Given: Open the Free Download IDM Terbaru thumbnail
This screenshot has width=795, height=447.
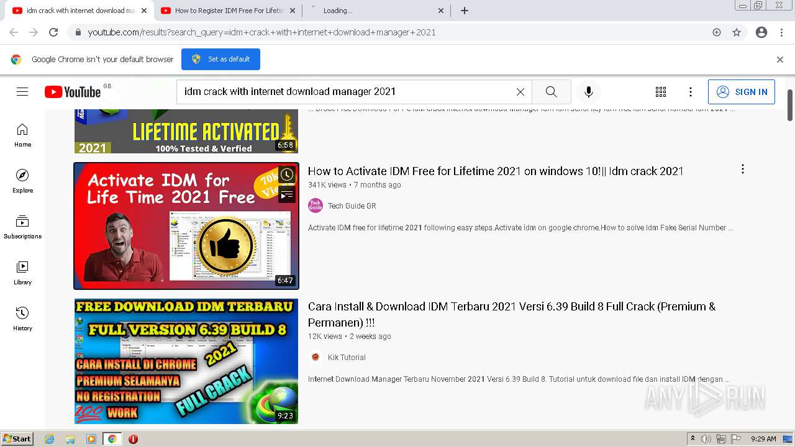Looking at the screenshot, I should click(186, 361).
